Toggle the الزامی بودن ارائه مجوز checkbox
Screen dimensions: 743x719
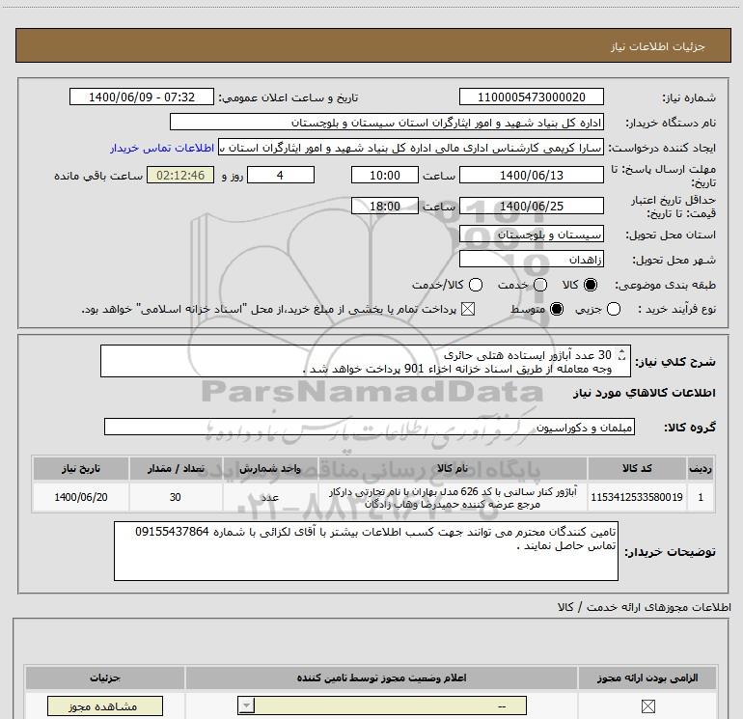[647, 706]
